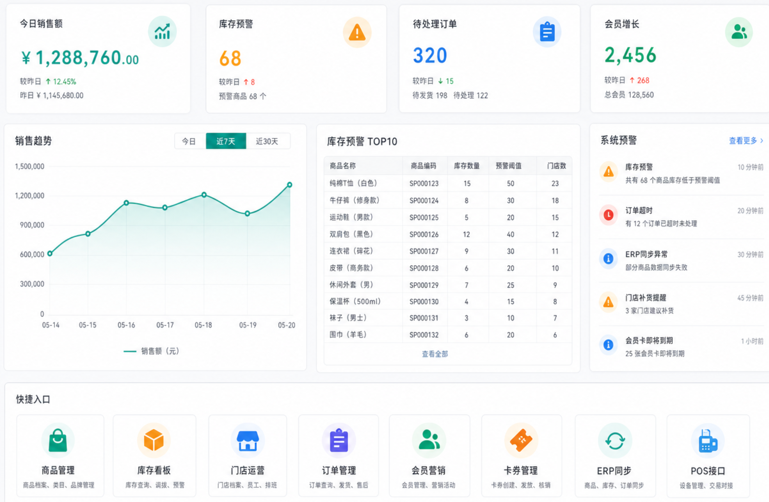Click the 保温杯（500ml）row name
769x502 pixels.
(x=355, y=301)
